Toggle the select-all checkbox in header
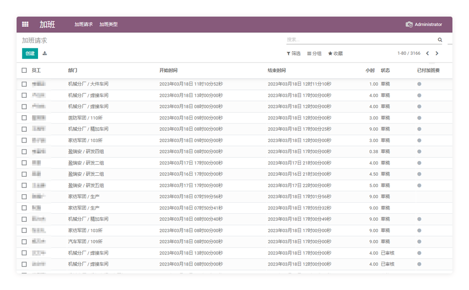Image resolution: width=469 pixels, height=290 pixels. click(x=24, y=70)
